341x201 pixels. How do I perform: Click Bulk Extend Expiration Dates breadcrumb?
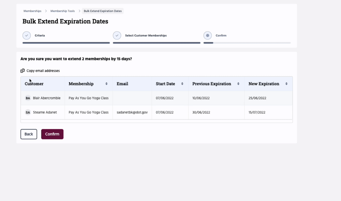point(103,11)
